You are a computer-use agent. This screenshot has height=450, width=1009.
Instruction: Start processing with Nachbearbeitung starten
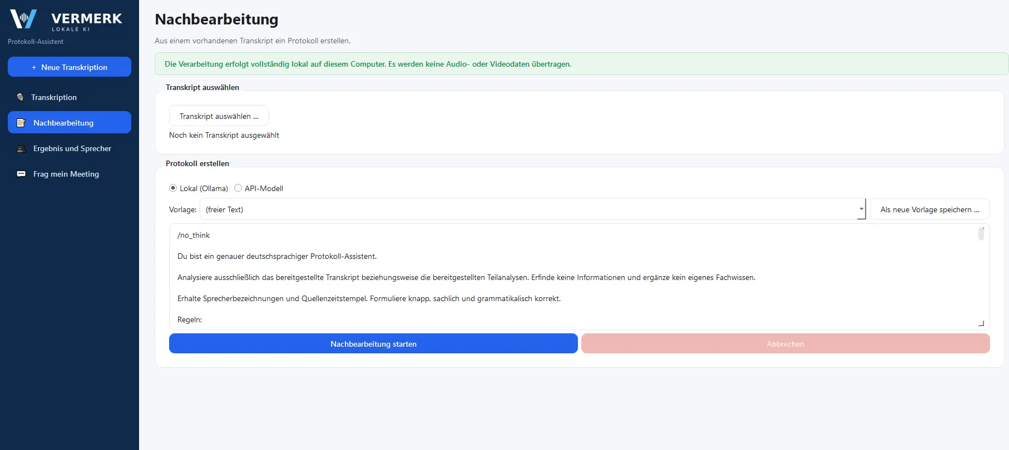click(373, 343)
